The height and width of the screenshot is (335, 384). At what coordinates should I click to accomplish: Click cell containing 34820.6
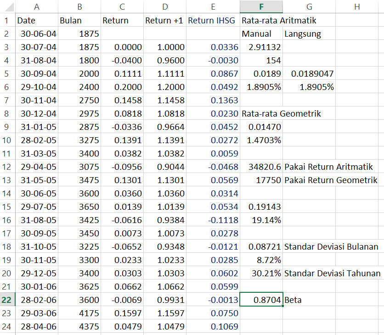point(261,167)
